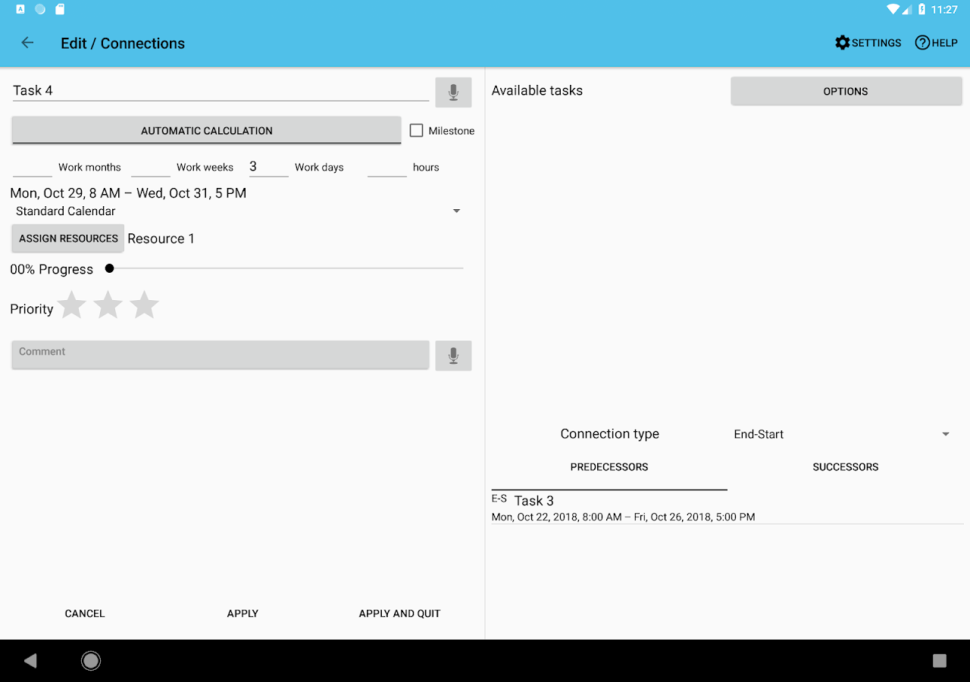970x682 pixels.
Task: Enable the Milestone checkbox
Action: (416, 130)
